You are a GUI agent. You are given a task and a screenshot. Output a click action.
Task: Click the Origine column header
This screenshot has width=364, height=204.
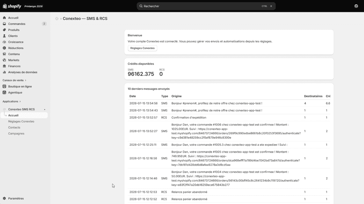(176, 96)
